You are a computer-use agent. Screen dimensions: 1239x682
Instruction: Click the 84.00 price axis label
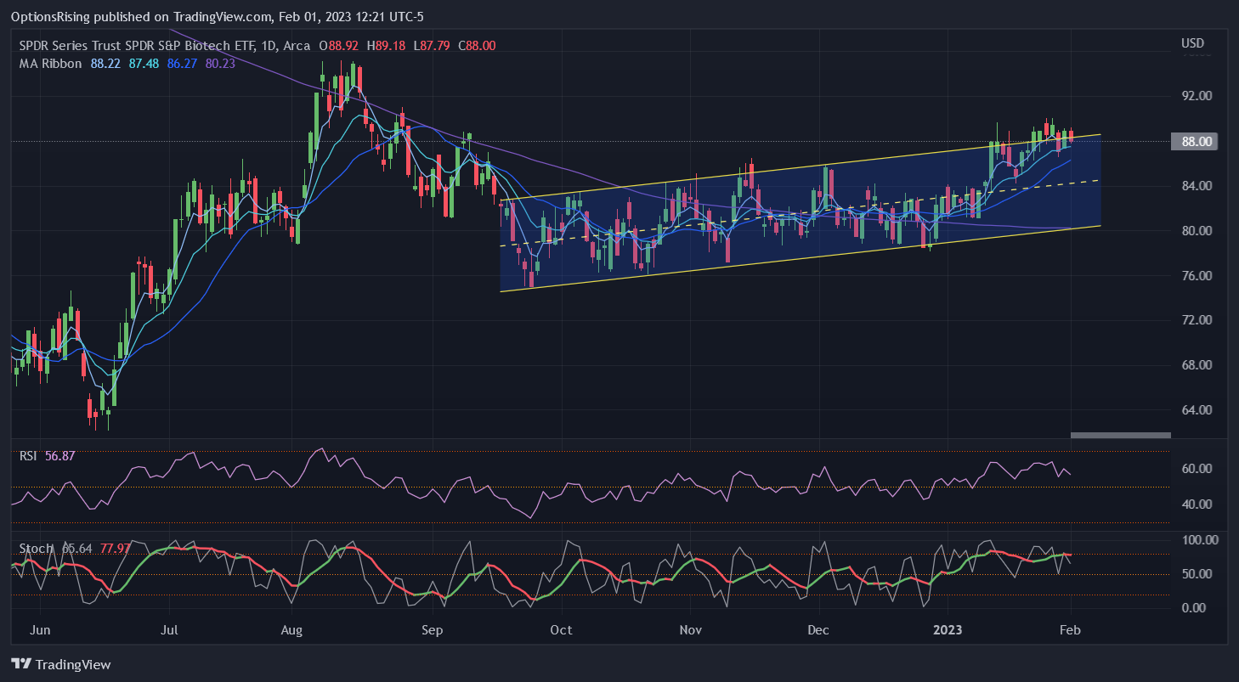[1195, 186]
